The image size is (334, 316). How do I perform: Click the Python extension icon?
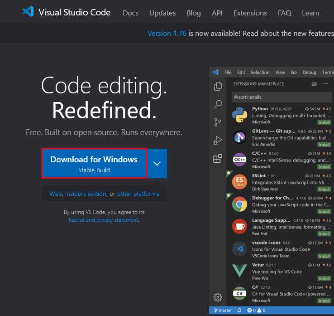coord(239,115)
